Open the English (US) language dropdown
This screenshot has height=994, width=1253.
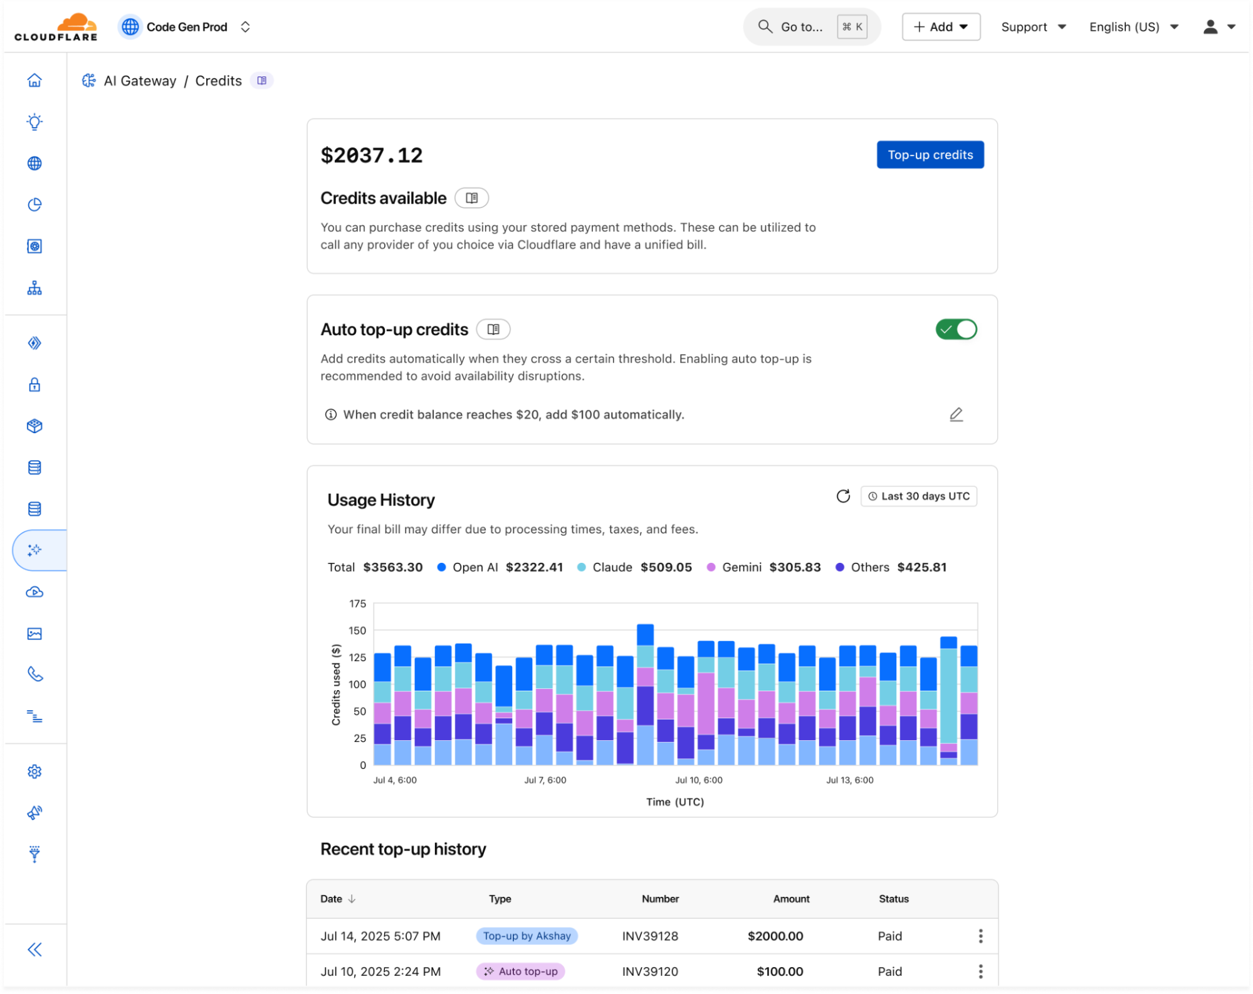point(1133,27)
